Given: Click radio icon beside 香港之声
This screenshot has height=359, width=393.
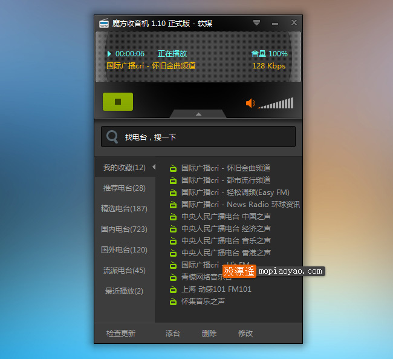Looking at the screenshot, I should click(x=173, y=253).
